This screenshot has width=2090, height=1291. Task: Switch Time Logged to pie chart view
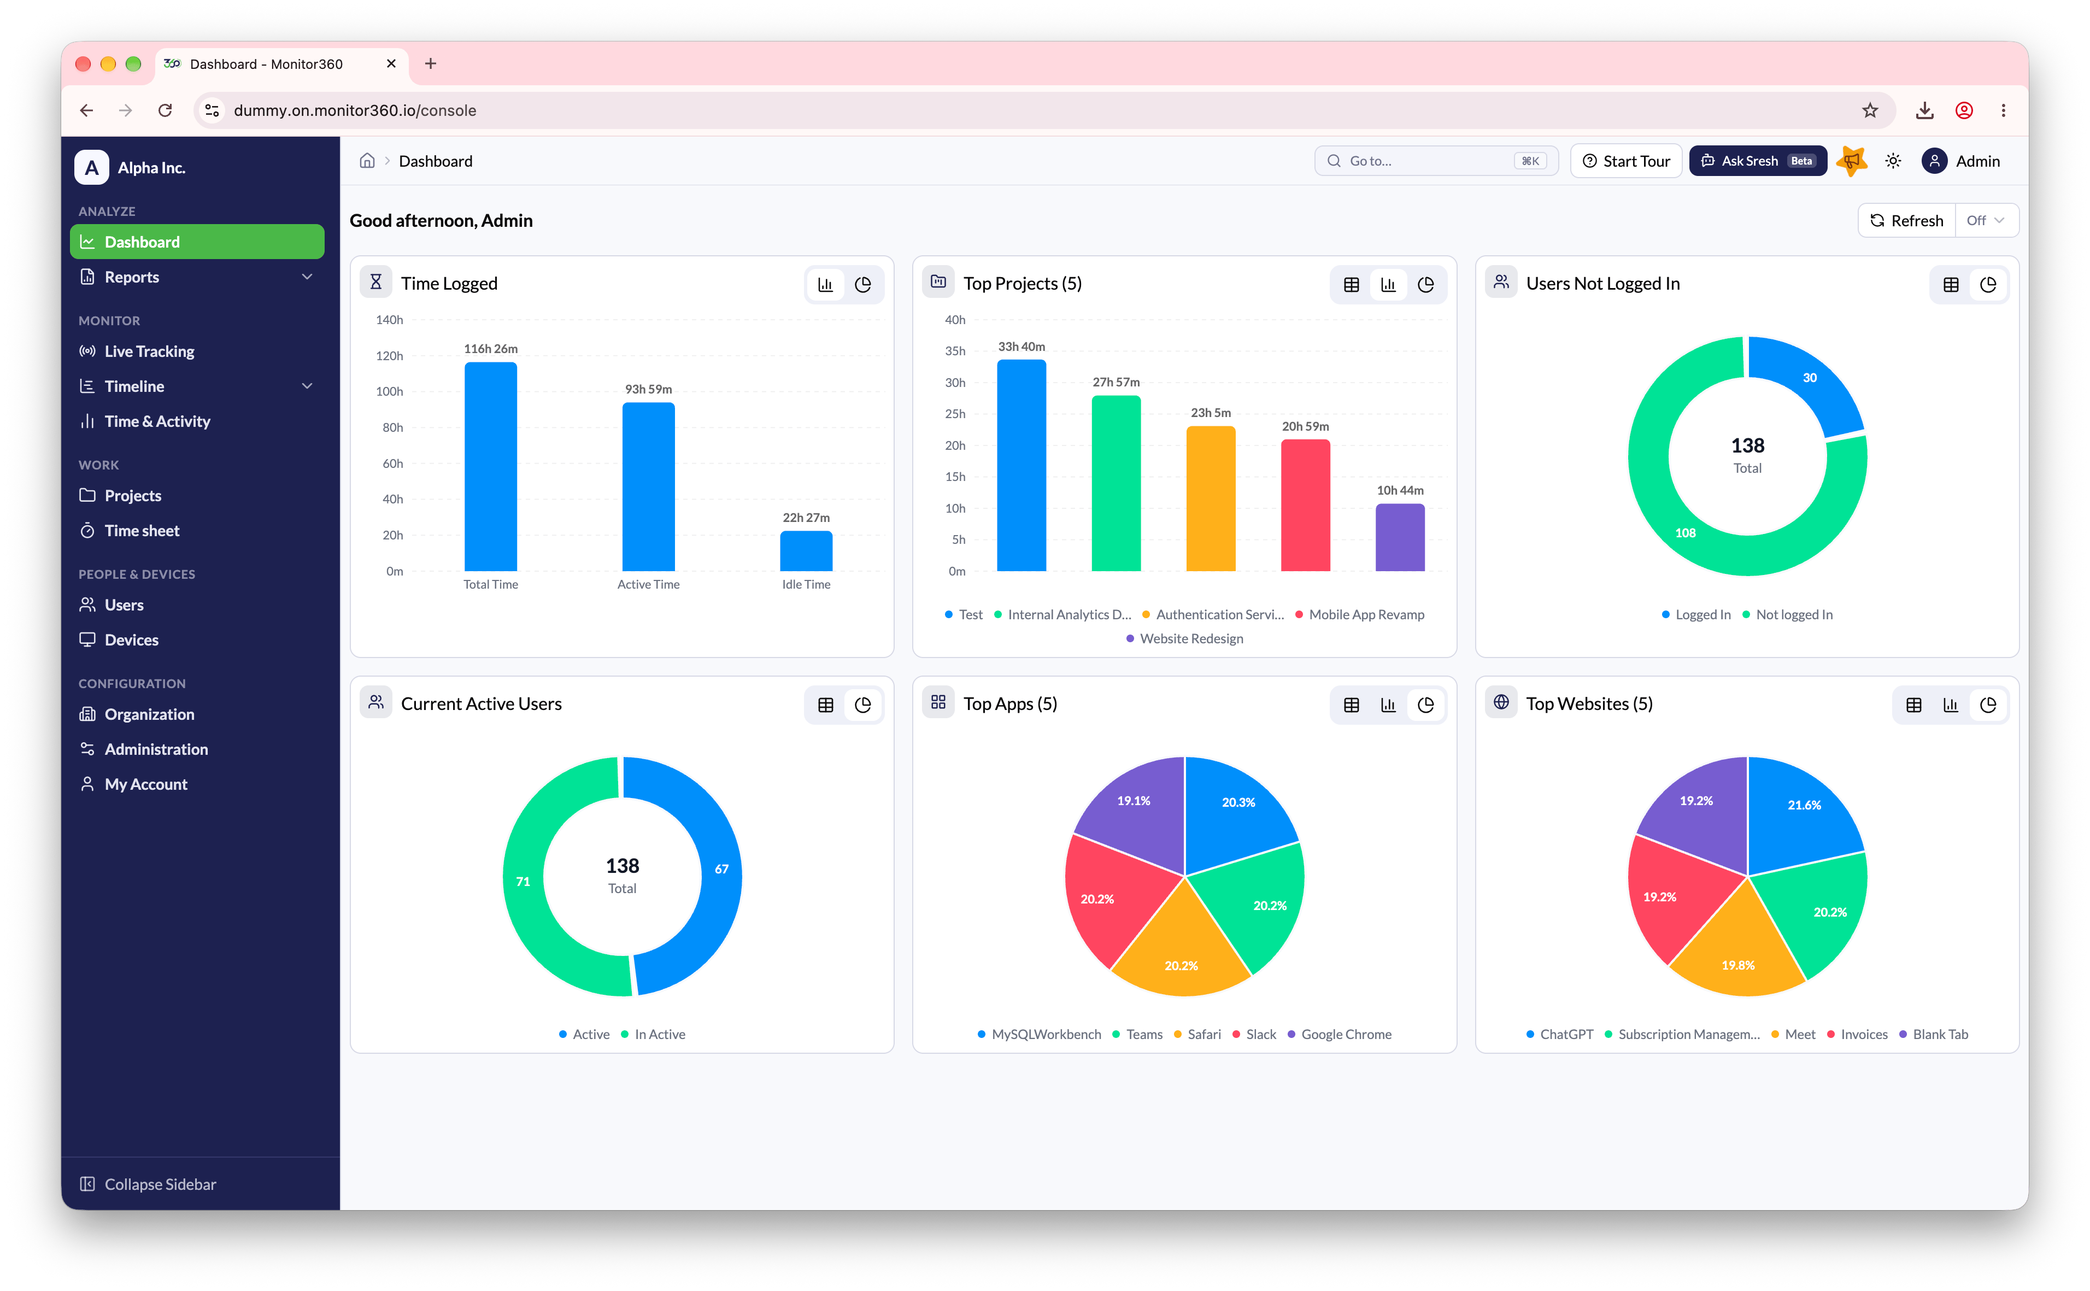point(862,284)
